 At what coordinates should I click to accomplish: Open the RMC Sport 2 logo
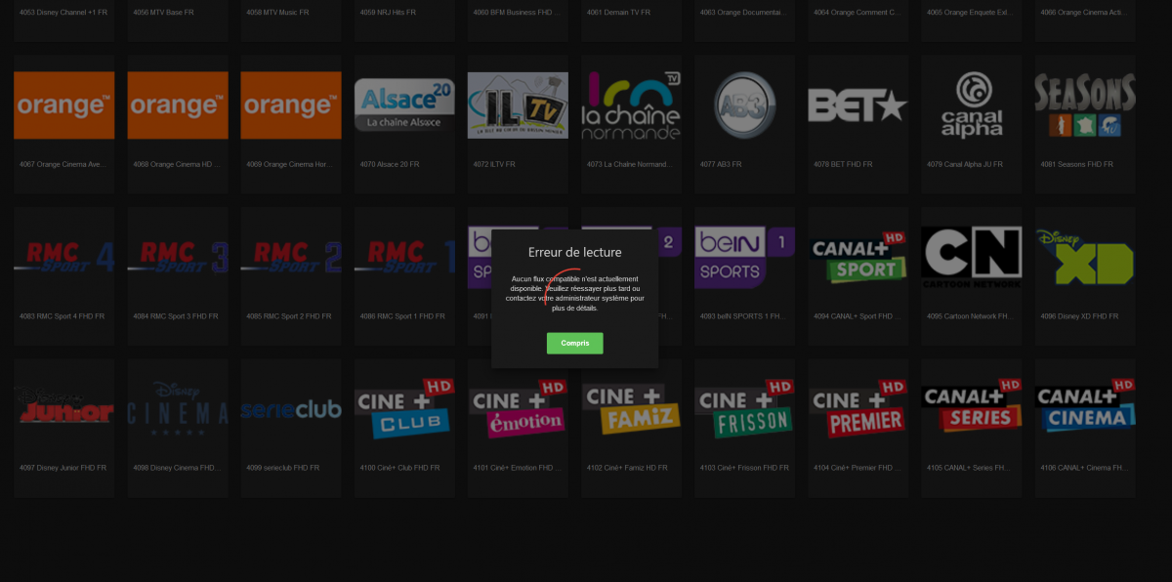tap(291, 257)
